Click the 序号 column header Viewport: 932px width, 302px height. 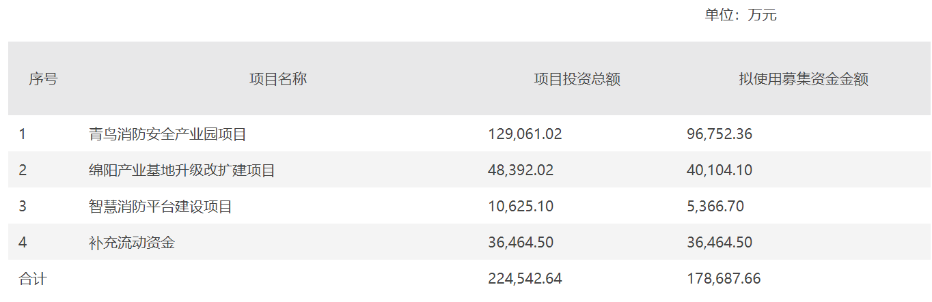[x=43, y=79]
